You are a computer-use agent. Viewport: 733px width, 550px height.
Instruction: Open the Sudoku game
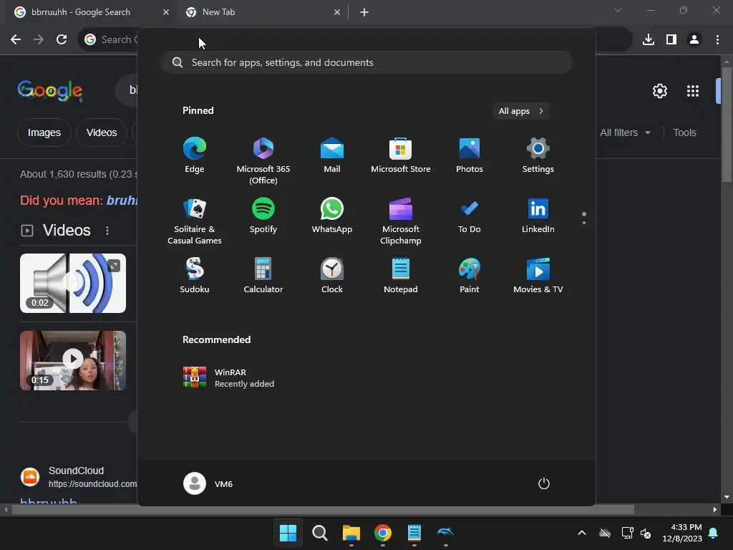click(x=195, y=276)
